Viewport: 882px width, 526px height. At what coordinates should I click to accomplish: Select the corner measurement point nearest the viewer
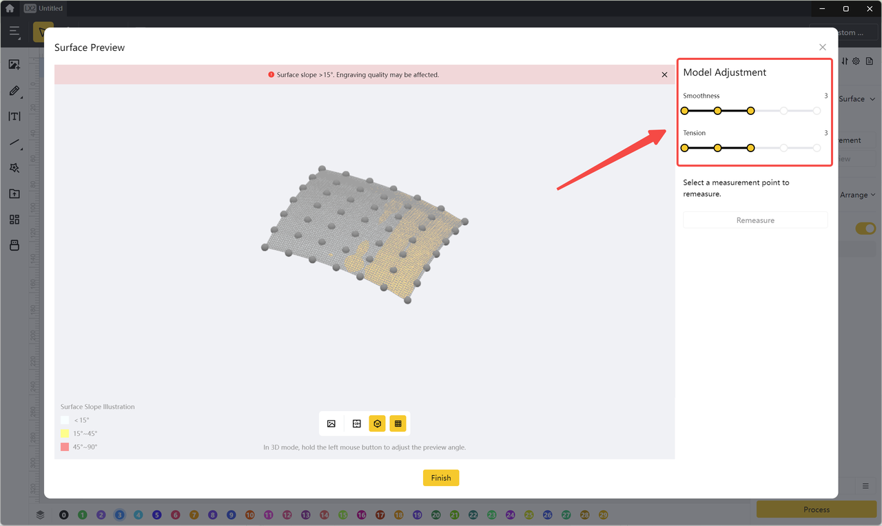[x=408, y=300]
